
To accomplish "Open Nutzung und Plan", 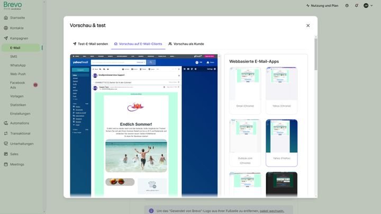I will point(322,6).
